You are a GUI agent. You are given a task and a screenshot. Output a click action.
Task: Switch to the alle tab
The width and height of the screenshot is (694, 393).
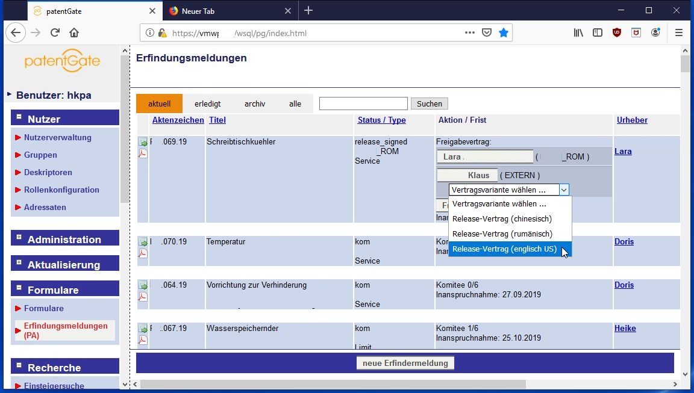tap(295, 104)
